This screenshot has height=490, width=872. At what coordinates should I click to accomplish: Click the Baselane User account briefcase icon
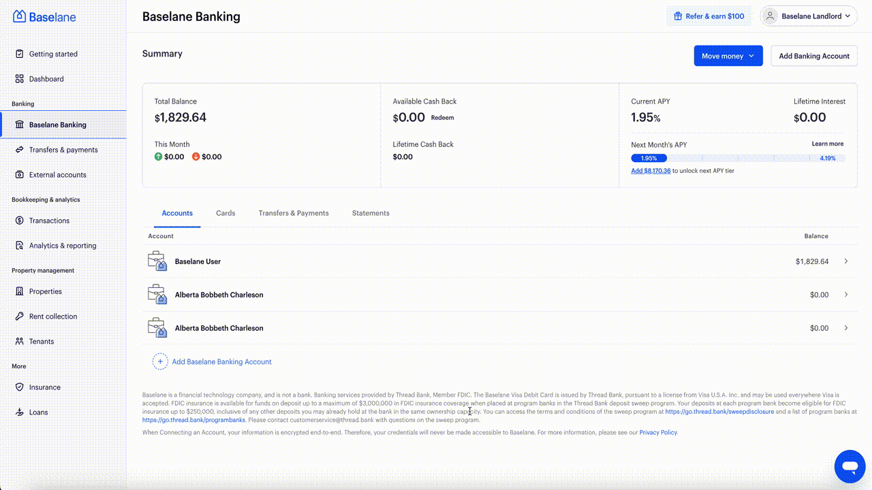click(157, 261)
